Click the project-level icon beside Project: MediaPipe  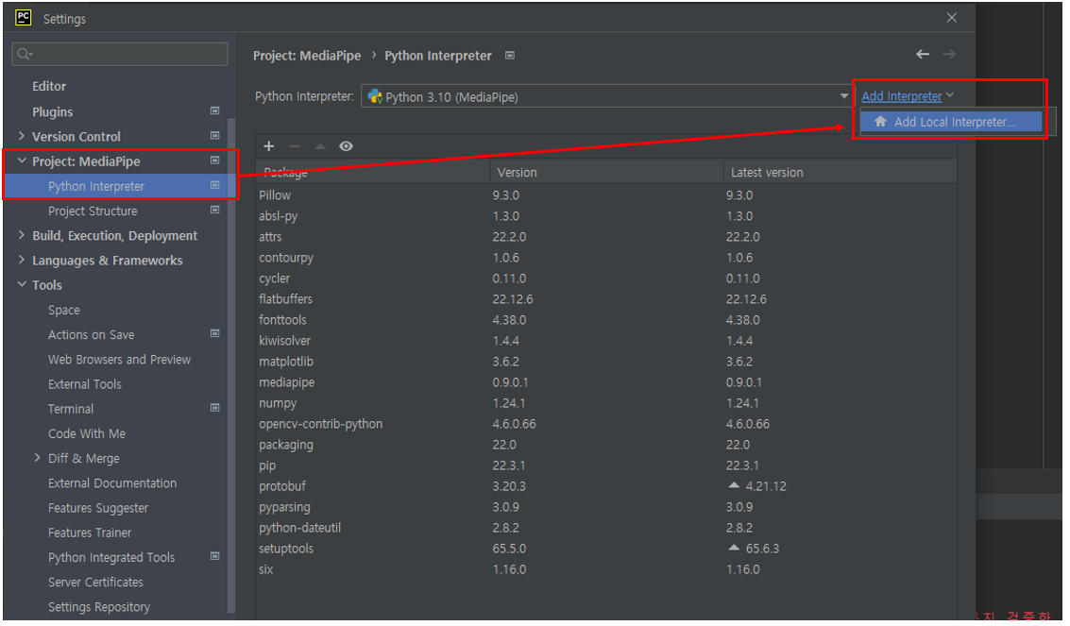pyautogui.click(x=215, y=161)
